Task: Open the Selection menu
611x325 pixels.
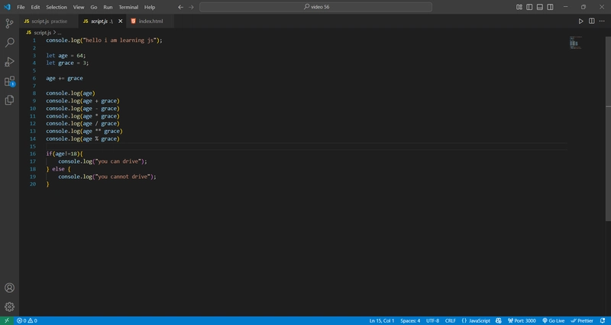Action: 57,7
